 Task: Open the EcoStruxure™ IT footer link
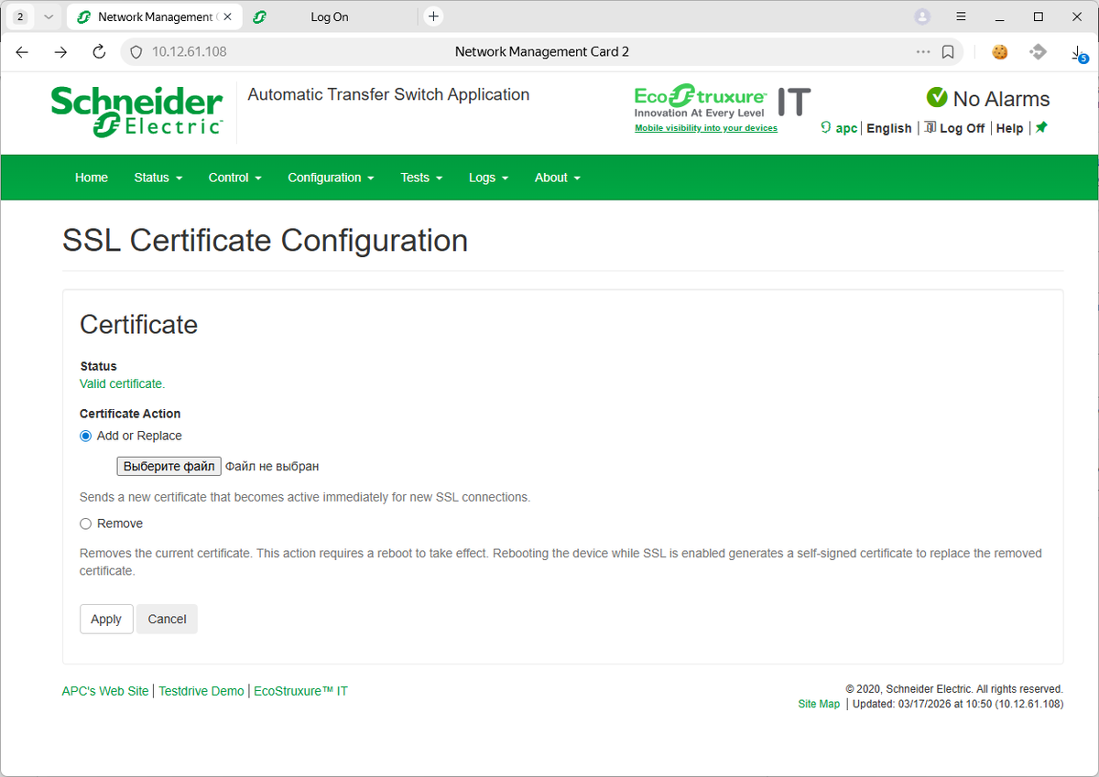[300, 691]
